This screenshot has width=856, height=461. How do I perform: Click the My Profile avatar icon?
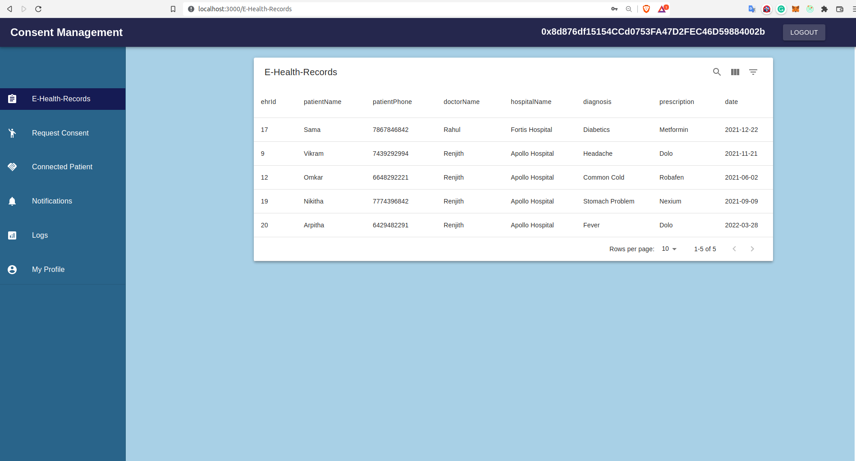click(x=12, y=269)
